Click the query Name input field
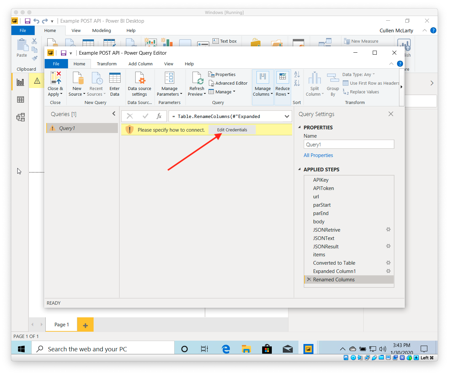 pyautogui.click(x=349, y=144)
